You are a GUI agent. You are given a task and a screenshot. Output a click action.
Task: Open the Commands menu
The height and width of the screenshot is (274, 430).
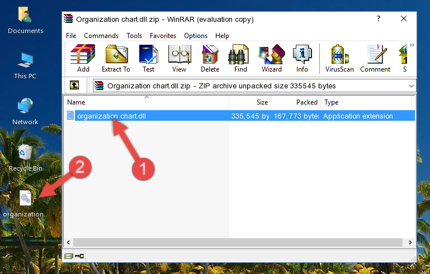click(101, 36)
